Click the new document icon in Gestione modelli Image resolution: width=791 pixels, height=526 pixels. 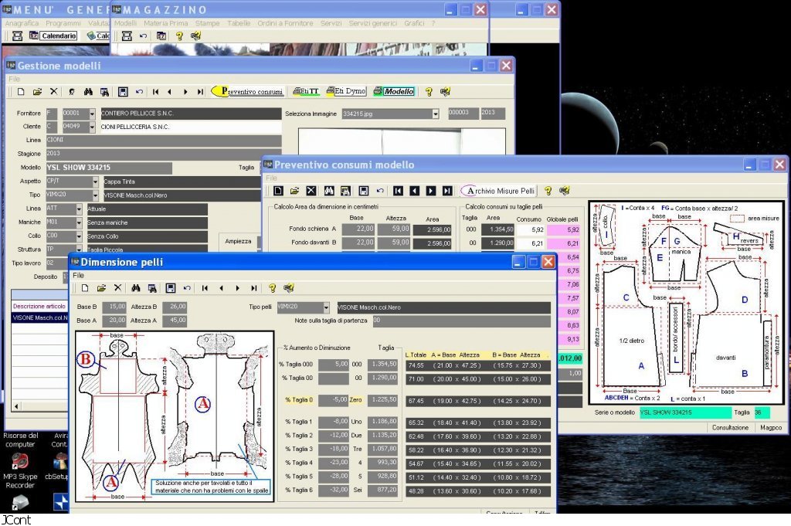pyautogui.click(x=21, y=91)
